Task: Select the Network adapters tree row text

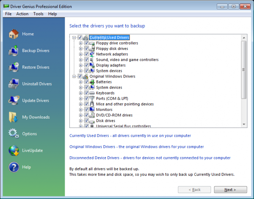Action: [x=112, y=54]
